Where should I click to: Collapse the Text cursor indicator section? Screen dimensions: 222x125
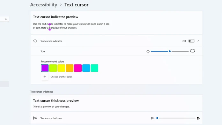click(198, 41)
